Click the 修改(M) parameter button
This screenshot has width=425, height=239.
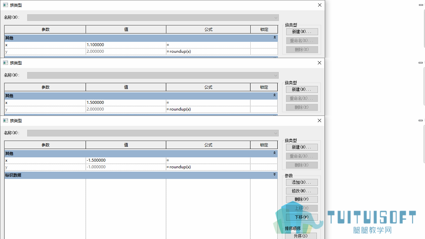[x=302, y=191]
